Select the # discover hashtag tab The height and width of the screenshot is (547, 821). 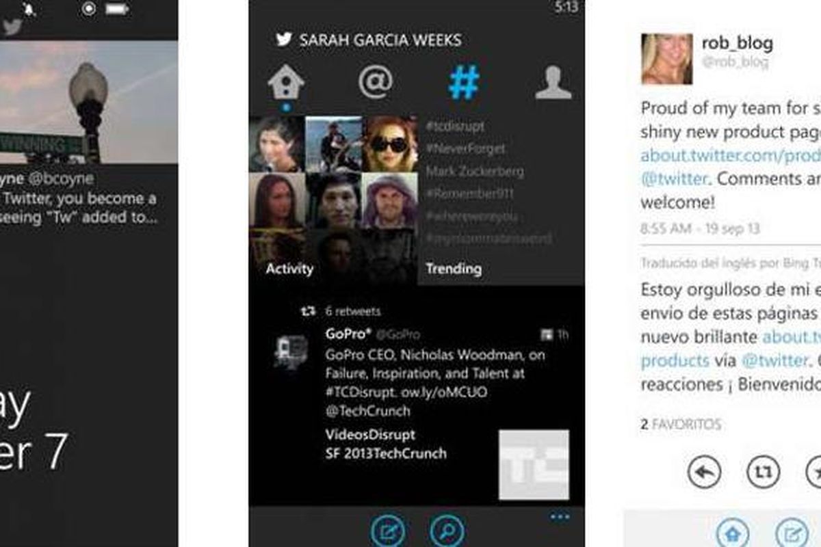pyautogui.click(x=464, y=83)
